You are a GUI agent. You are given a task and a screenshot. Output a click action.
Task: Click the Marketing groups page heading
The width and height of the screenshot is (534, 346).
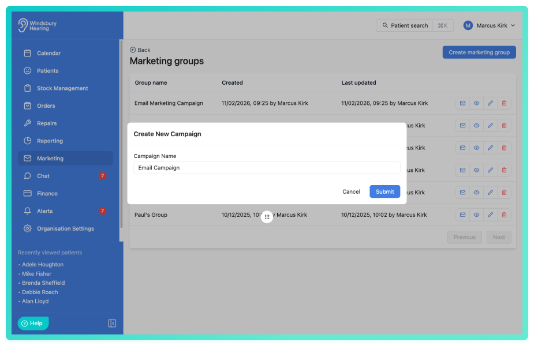pos(166,61)
